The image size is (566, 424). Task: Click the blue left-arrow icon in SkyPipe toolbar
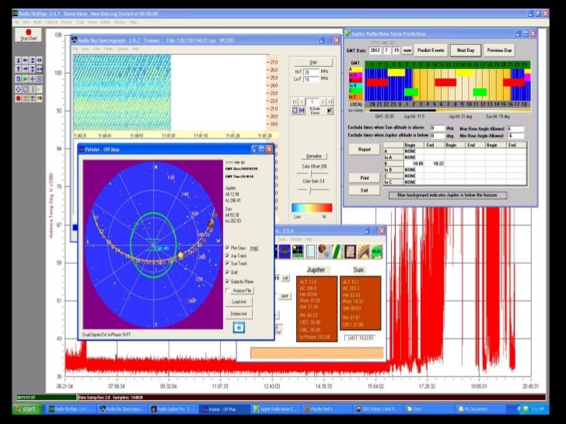(25, 61)
